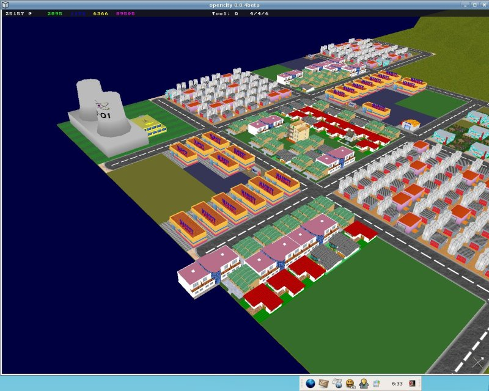Click the small red tray icon
Viewport: 489px width, 391px height.
413,384
